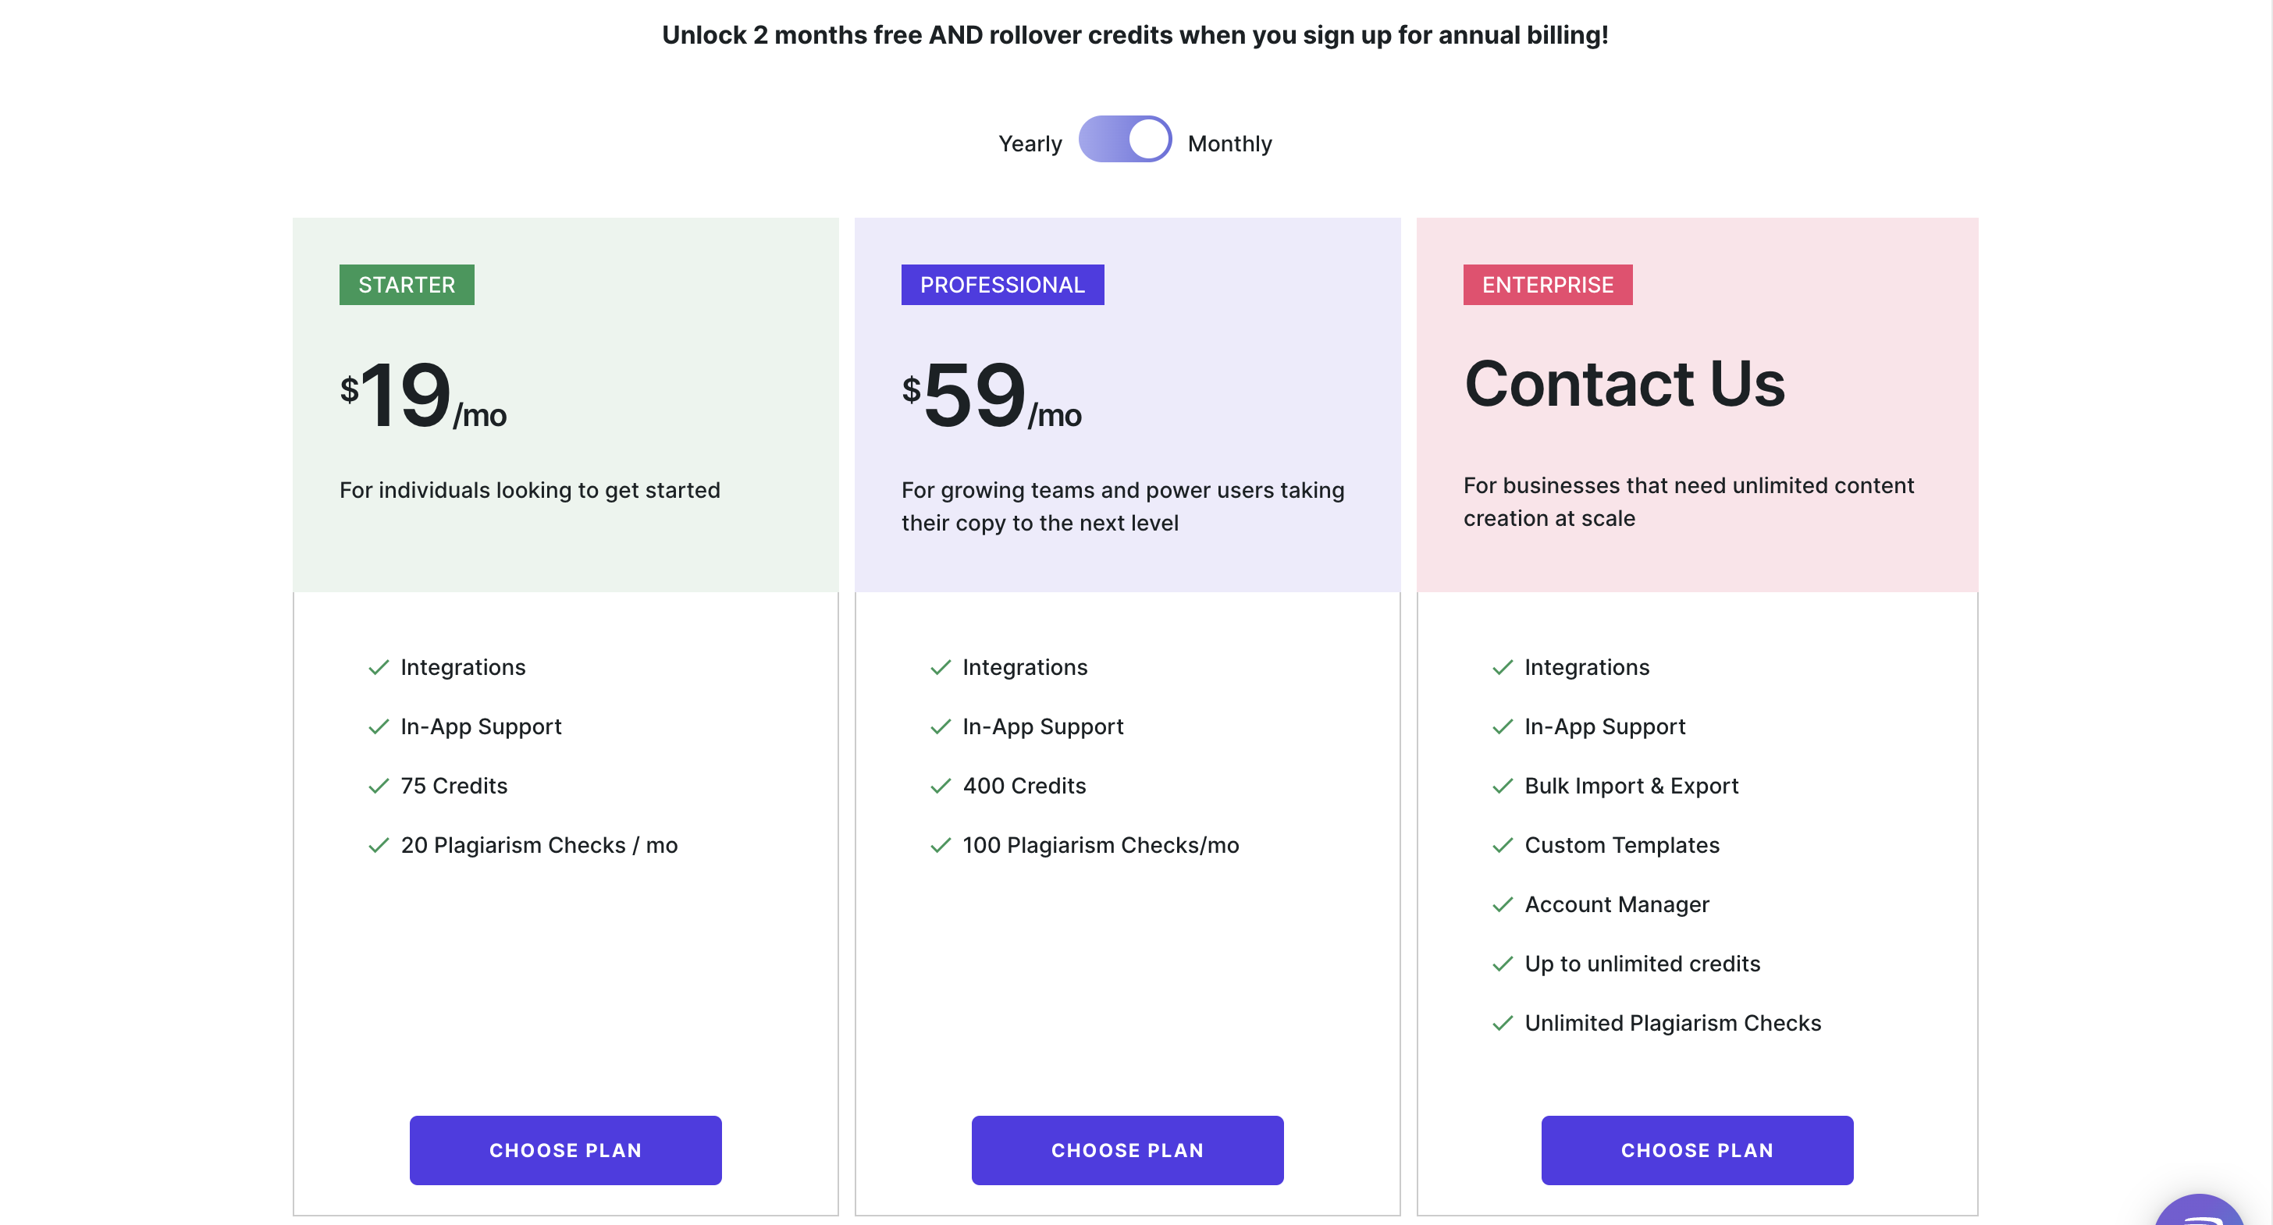Click checkmark beside Starter's 75 Credits
This screenshot has width=2273, height=1225.
click(379, 786)
